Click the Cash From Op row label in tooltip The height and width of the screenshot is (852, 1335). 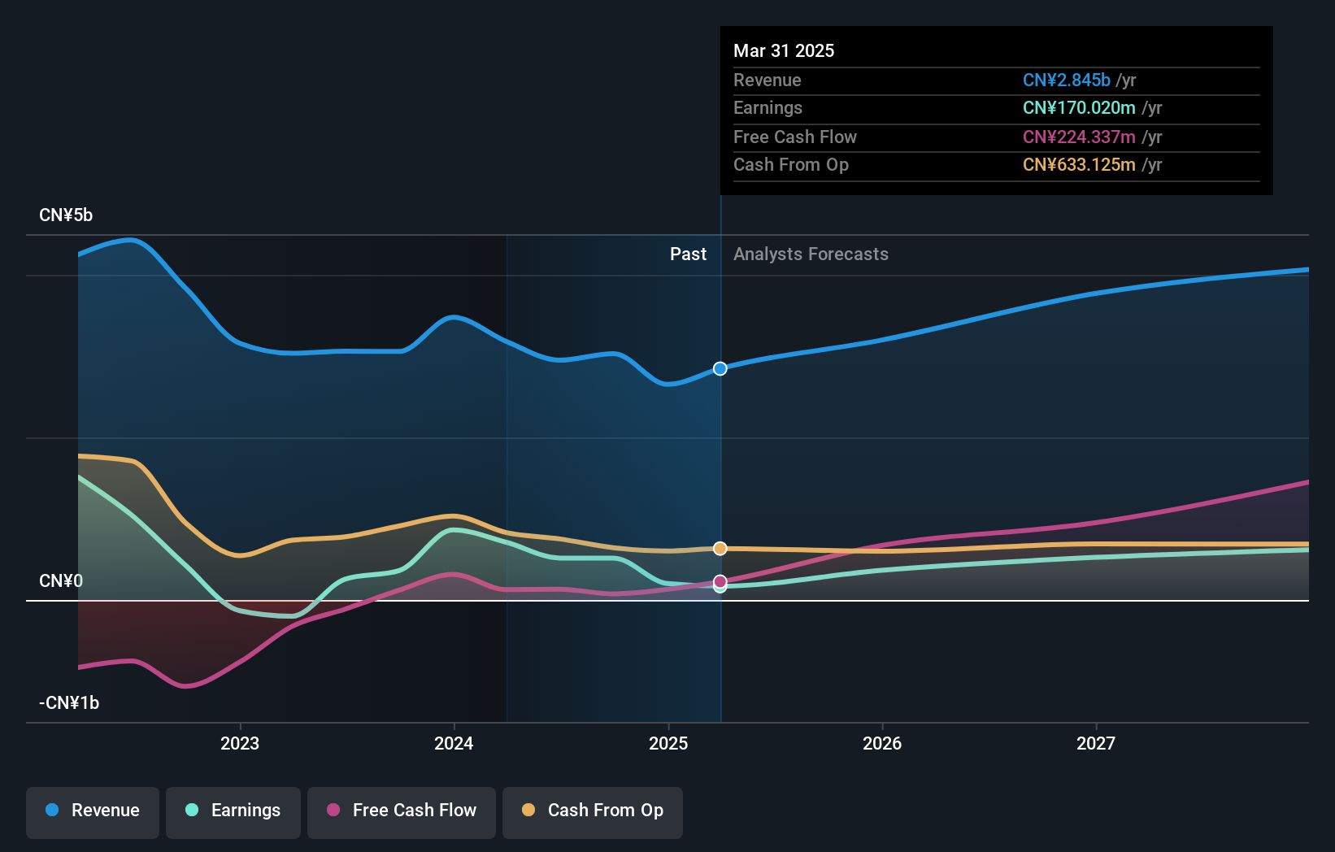tap(791, 165)
